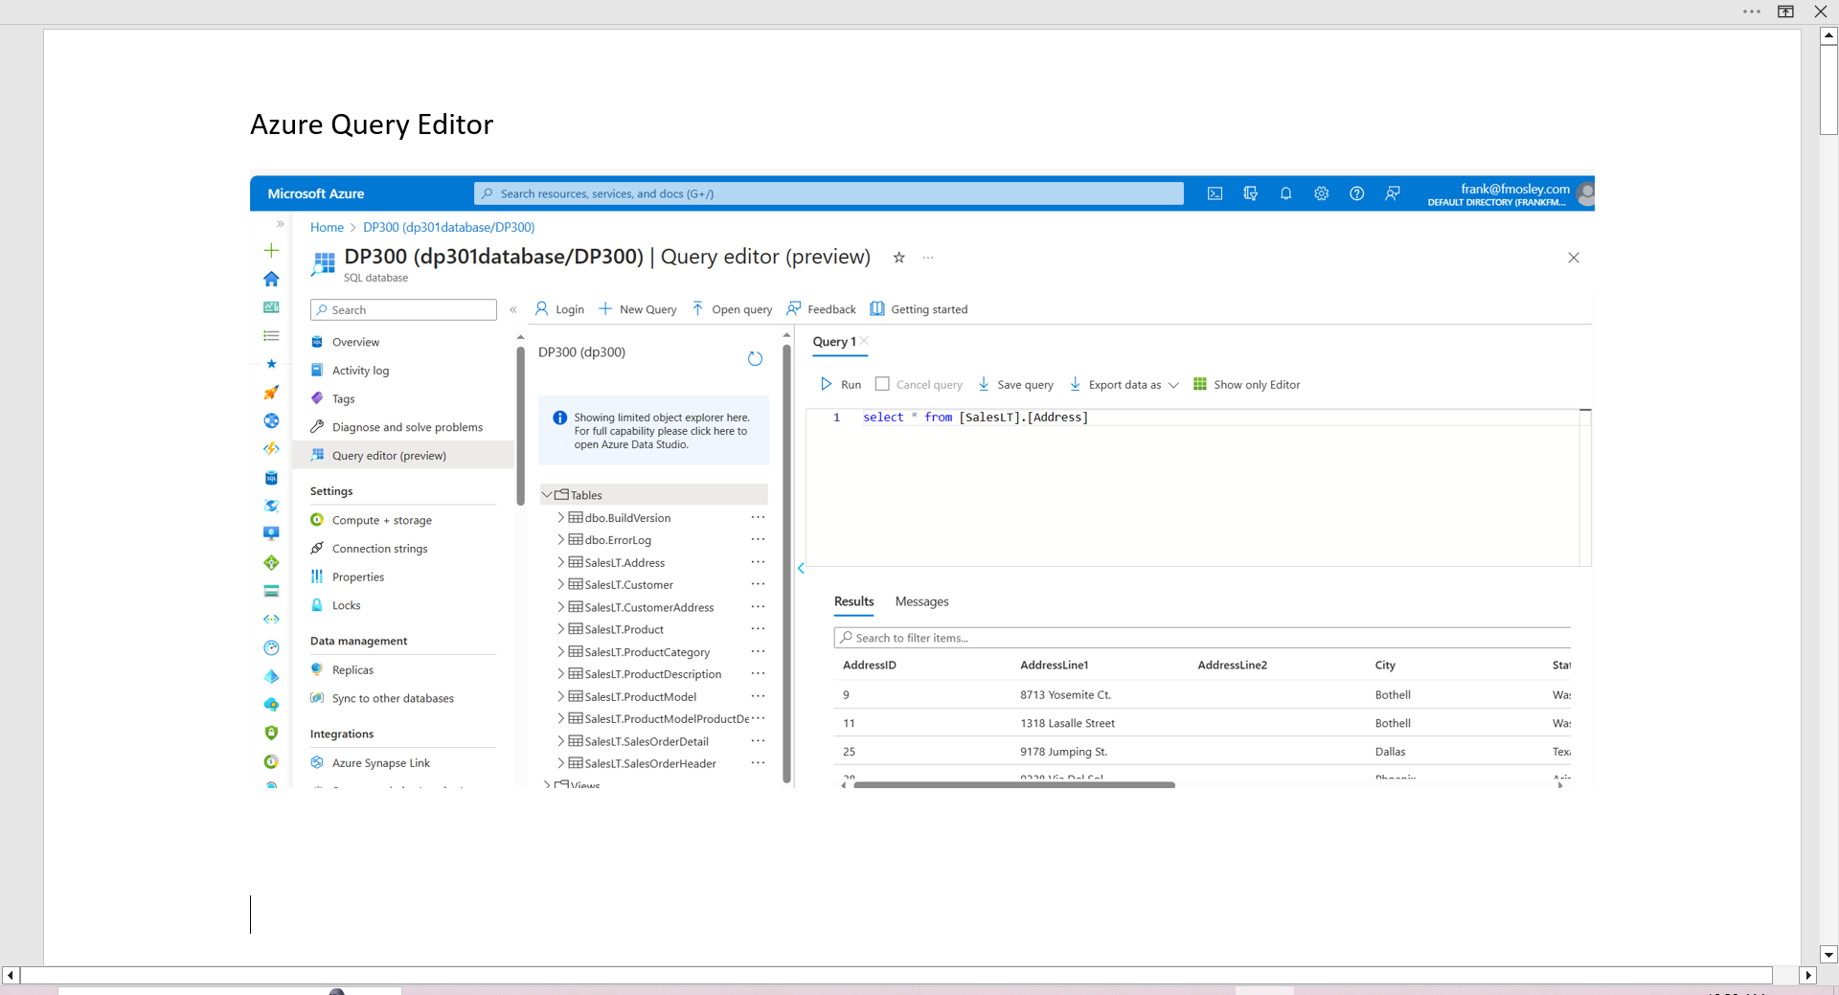The height and width of the screenshot is (995, 1839).
Task: Expand the SalesLT.Address table
Action: (561, 562)
